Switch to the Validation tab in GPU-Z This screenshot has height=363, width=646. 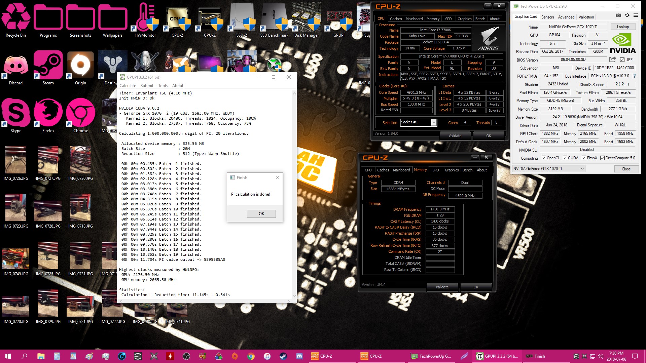coord(586,17)
